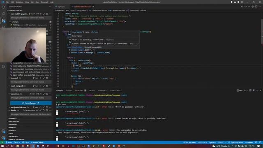Refresh the next-netlify-psychi repository
Image resolution: width=263 pixels, height=148 pixels.
pyautogui.click(x=47, y=14)
